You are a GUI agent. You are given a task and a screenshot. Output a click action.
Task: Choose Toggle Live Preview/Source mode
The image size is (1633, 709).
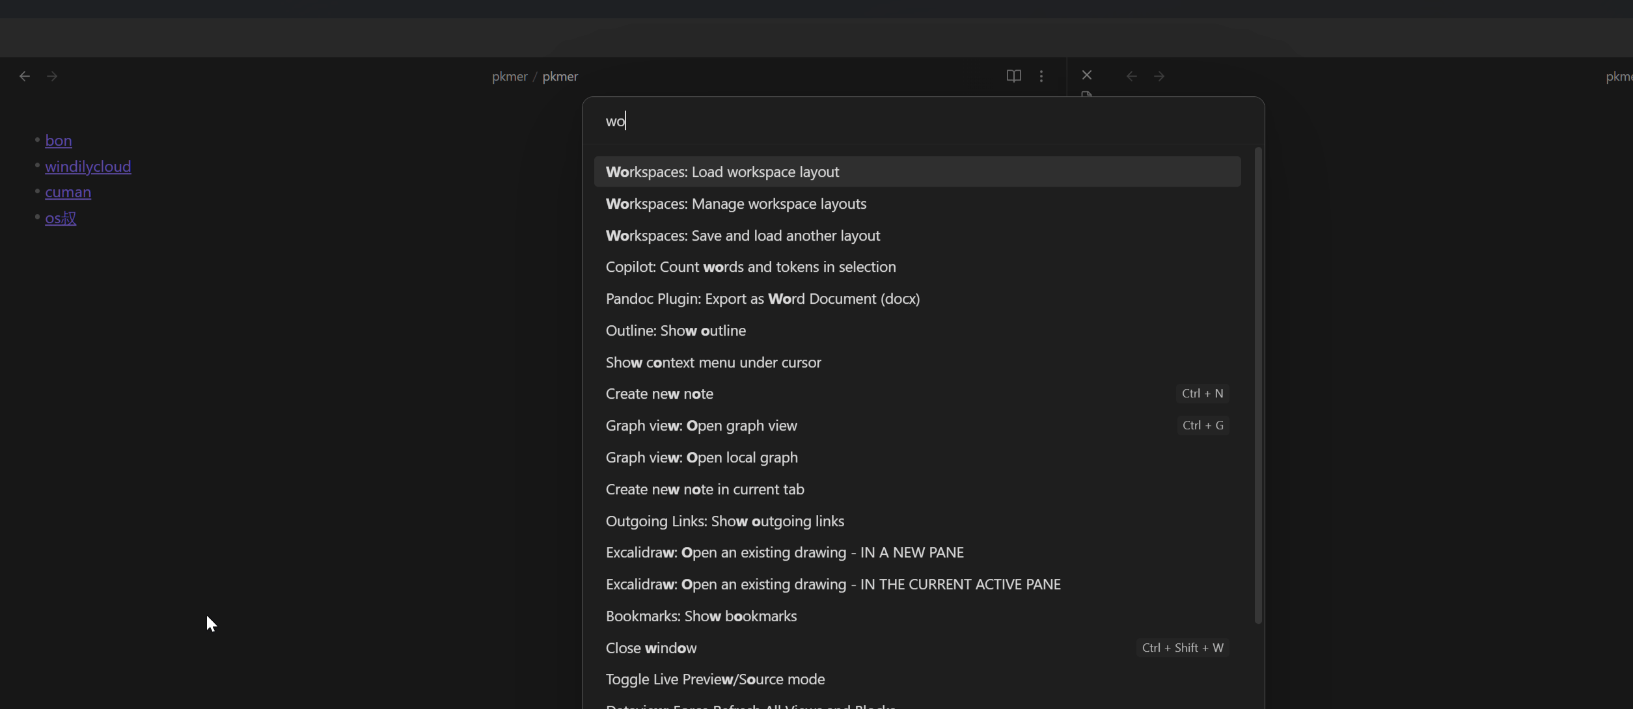coord(715,679)
